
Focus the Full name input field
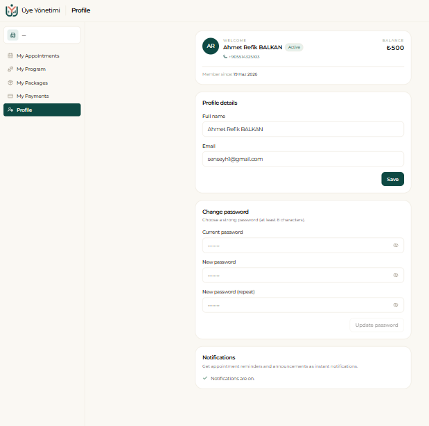click(303, 129)
